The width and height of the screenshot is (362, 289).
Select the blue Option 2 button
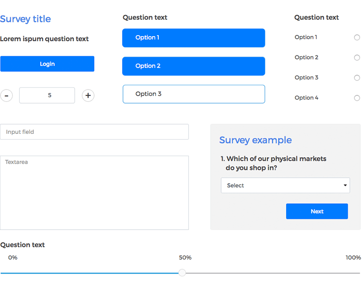[x=194, y=66]
